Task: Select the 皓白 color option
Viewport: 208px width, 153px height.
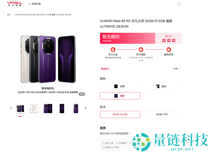Action: pos(162,86)
